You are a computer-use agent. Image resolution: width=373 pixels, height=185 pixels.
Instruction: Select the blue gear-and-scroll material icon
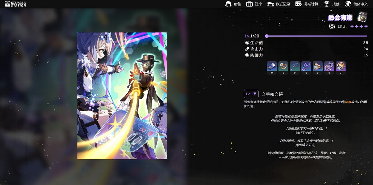[x=318, y=66]
